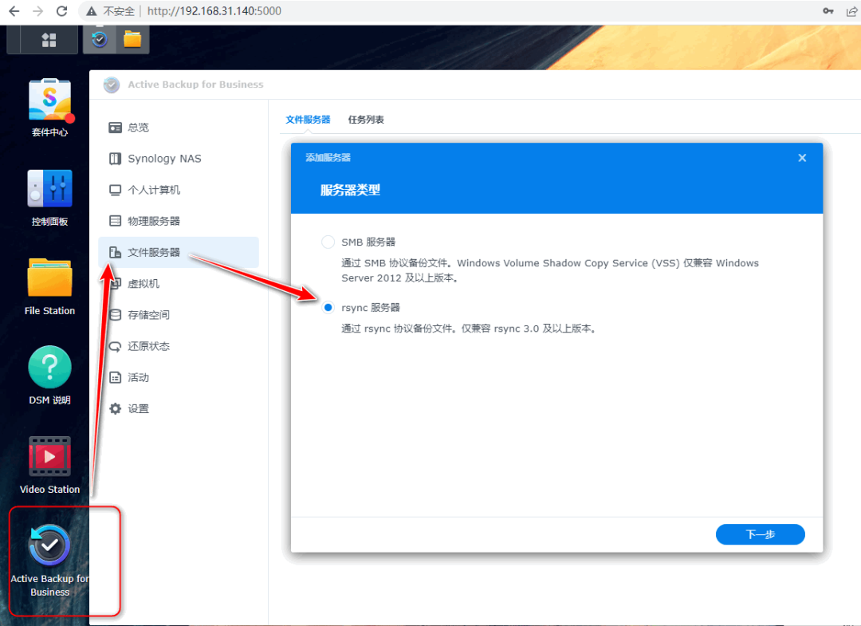Screen dimensions: 861x626
Task: Click the overview icon beside 总览
Action: 116,128
